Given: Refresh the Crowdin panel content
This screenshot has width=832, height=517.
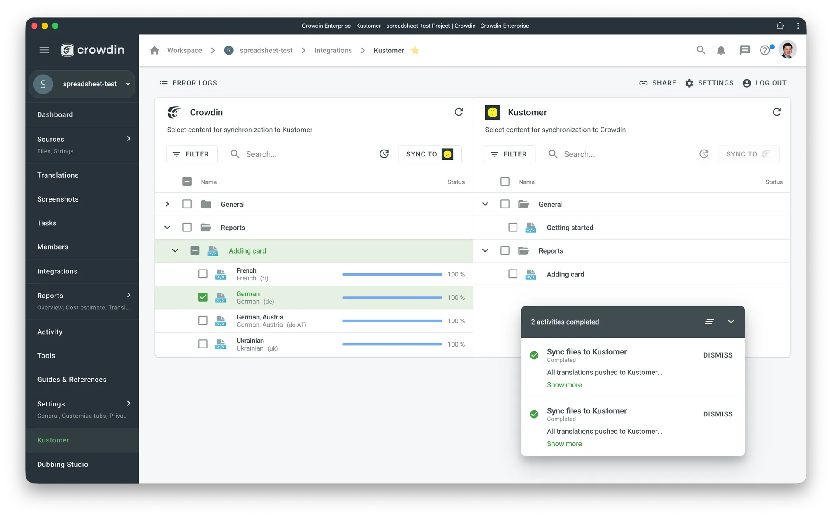Looking at the screenshot, I should (458, 112).
